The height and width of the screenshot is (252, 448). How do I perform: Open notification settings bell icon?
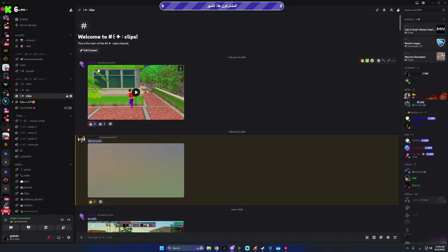coord(384,10)
